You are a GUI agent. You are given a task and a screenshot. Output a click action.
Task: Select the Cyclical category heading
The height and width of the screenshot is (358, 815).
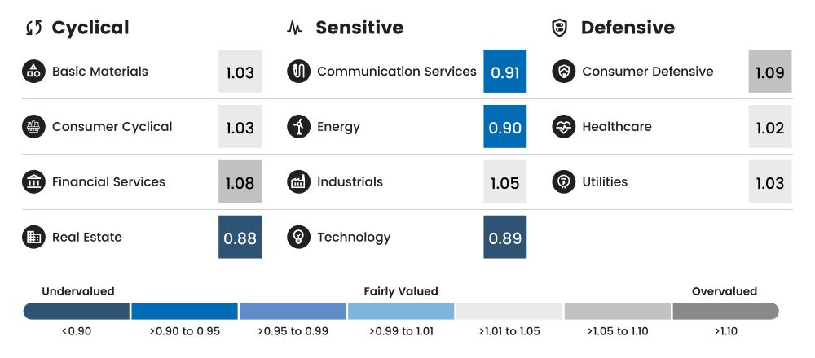(x=90, y=28)
